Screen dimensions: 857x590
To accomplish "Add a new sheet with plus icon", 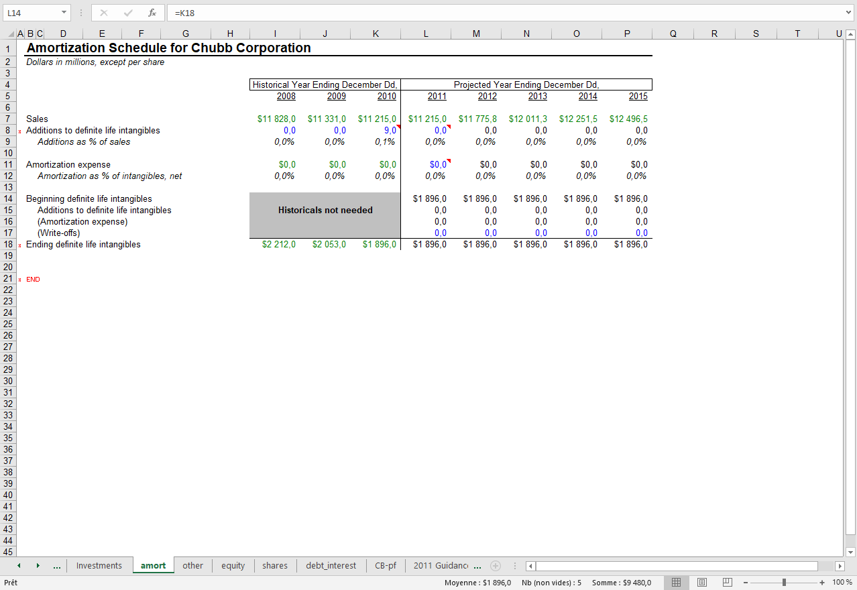I will 496,566.
